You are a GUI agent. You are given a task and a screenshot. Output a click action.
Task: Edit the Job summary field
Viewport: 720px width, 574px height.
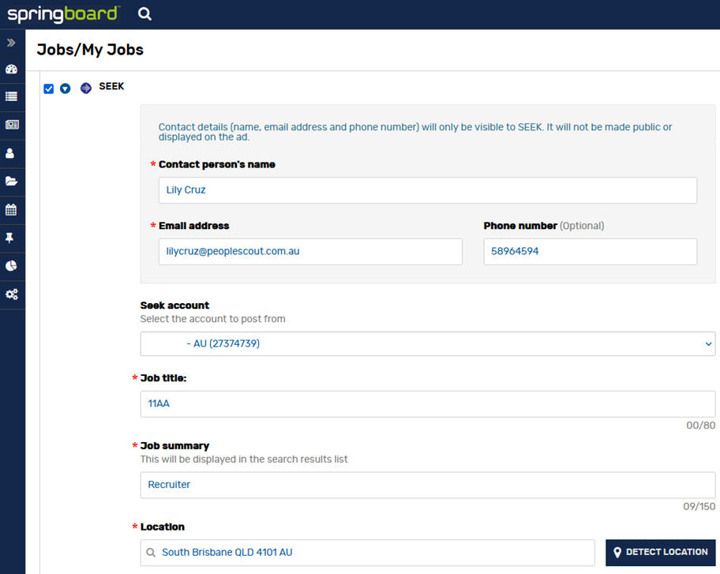pos(428,485)
